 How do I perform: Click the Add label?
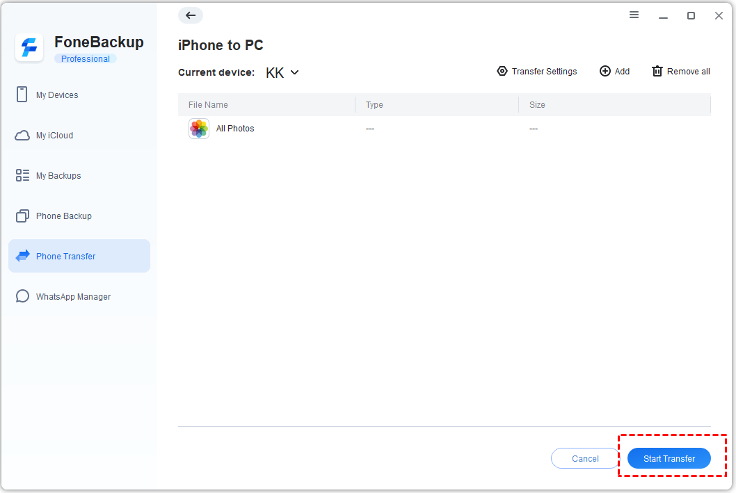click(x=622, y=72)
